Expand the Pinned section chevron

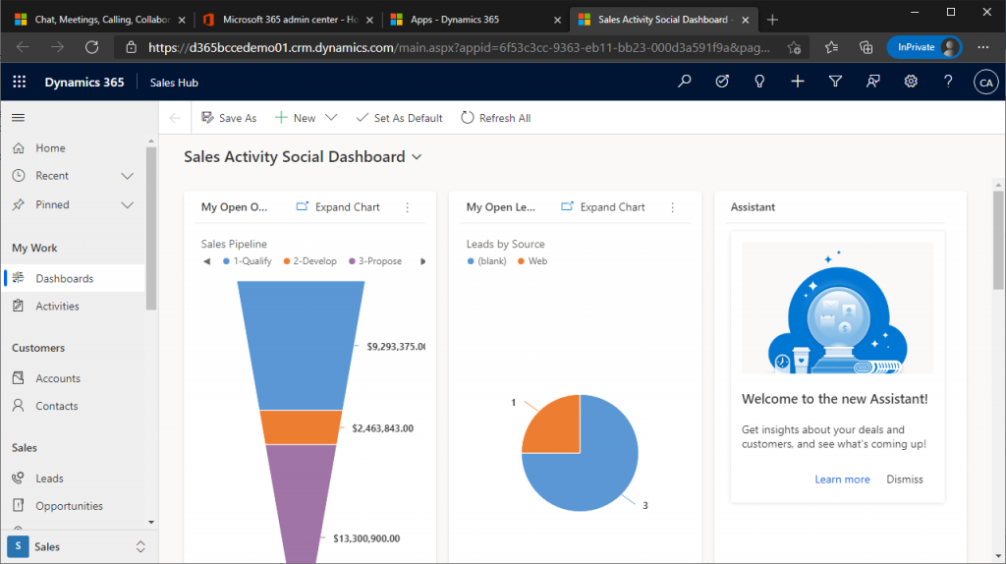(x=127, y=204)
